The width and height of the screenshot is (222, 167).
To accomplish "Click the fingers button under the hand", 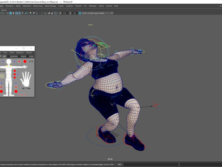I will (x=26, y=89).
